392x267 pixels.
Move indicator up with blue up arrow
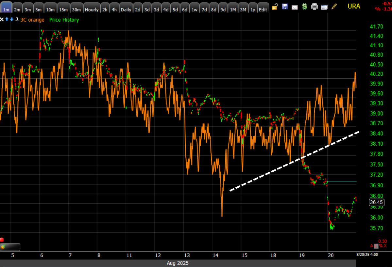click(x=7, y=20)
